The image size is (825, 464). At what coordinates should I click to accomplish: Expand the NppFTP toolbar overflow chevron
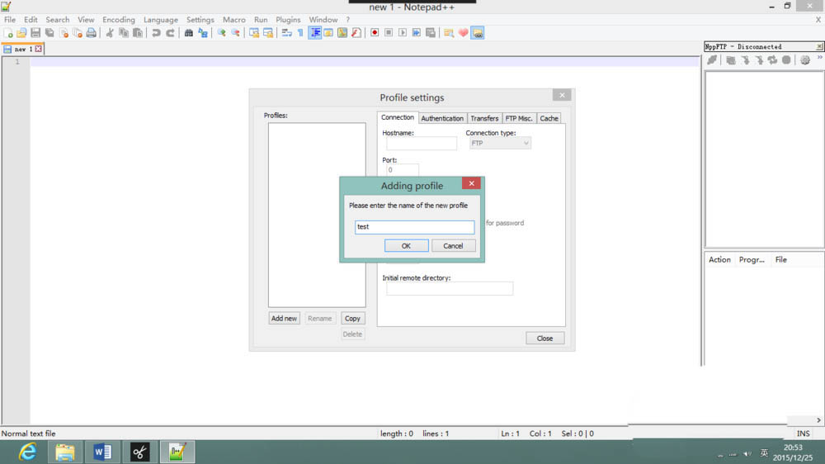pyautogui.click(x=820, y=58)
